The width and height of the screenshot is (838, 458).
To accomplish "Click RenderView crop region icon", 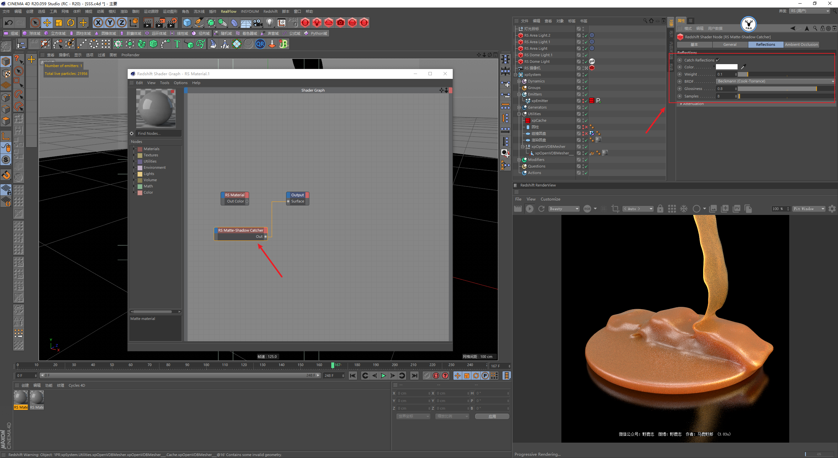I will click(615, 209).
